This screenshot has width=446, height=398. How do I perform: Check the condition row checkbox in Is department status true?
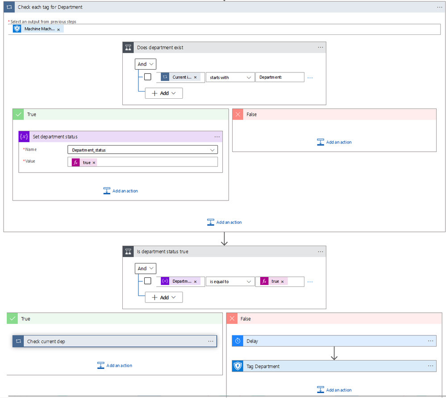point(147,281)
